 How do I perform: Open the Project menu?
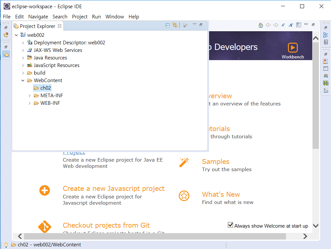point(80,17)
